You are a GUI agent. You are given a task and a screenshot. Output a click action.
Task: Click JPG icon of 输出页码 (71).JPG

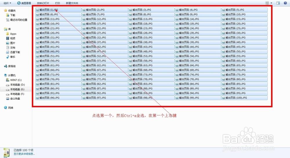tap(37, 75)
